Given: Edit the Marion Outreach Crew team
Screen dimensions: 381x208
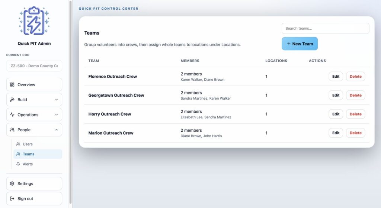Looking at the screenshot, I should 336,133.
